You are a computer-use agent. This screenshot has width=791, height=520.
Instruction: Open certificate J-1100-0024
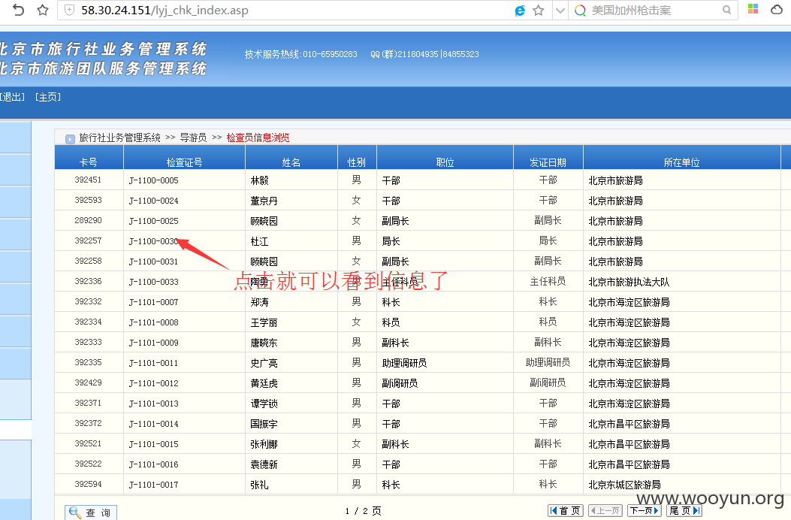(x=154, y=201)
